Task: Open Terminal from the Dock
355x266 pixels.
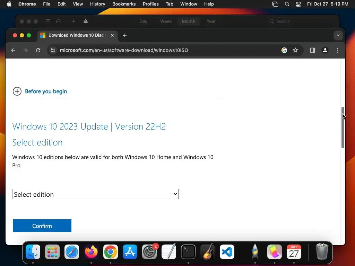Action: (x=188, y=252)
